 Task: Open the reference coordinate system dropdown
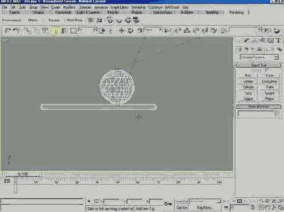(x=153, y=30)
